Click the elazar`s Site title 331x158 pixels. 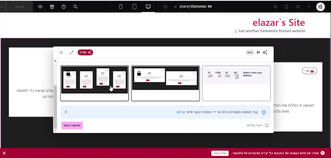(x=279, y=22)
